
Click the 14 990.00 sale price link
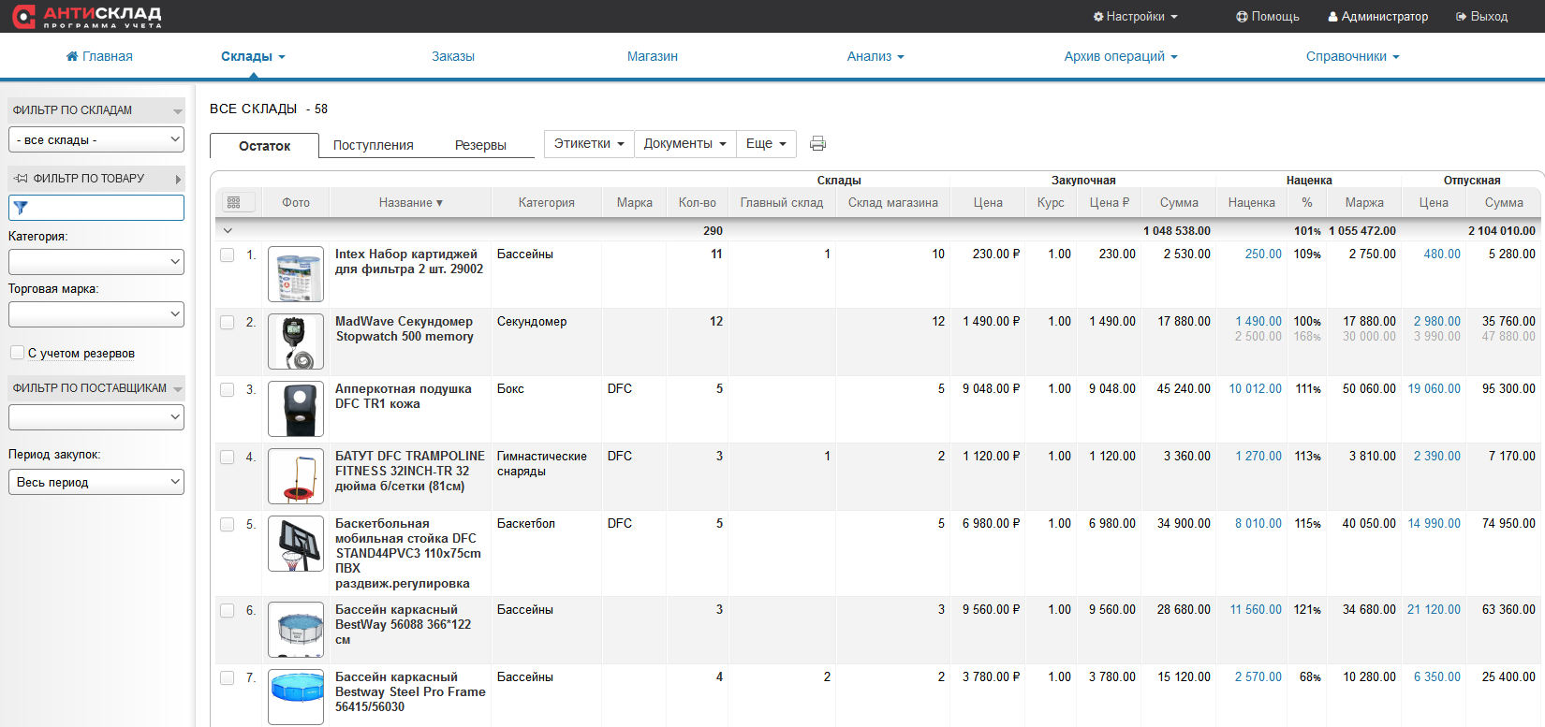click(x=1435, y=523)
